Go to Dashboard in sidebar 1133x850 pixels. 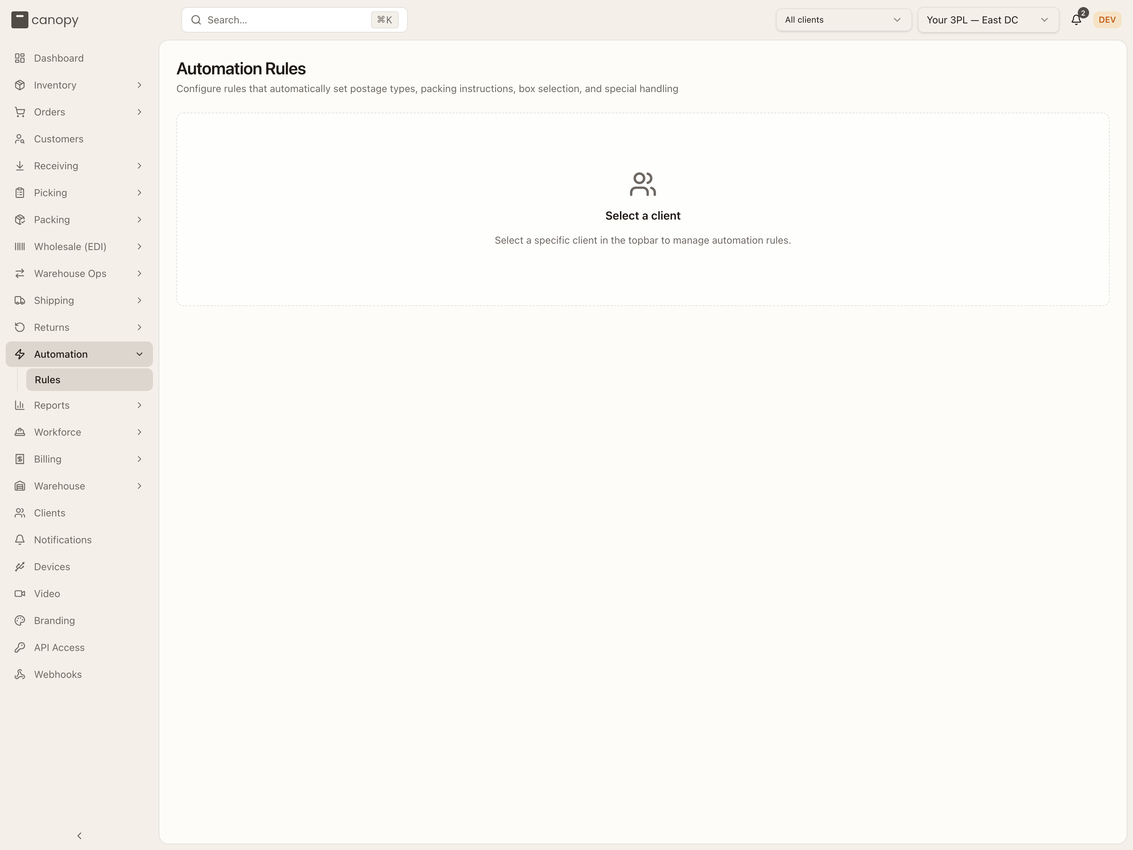coord(79,58)
